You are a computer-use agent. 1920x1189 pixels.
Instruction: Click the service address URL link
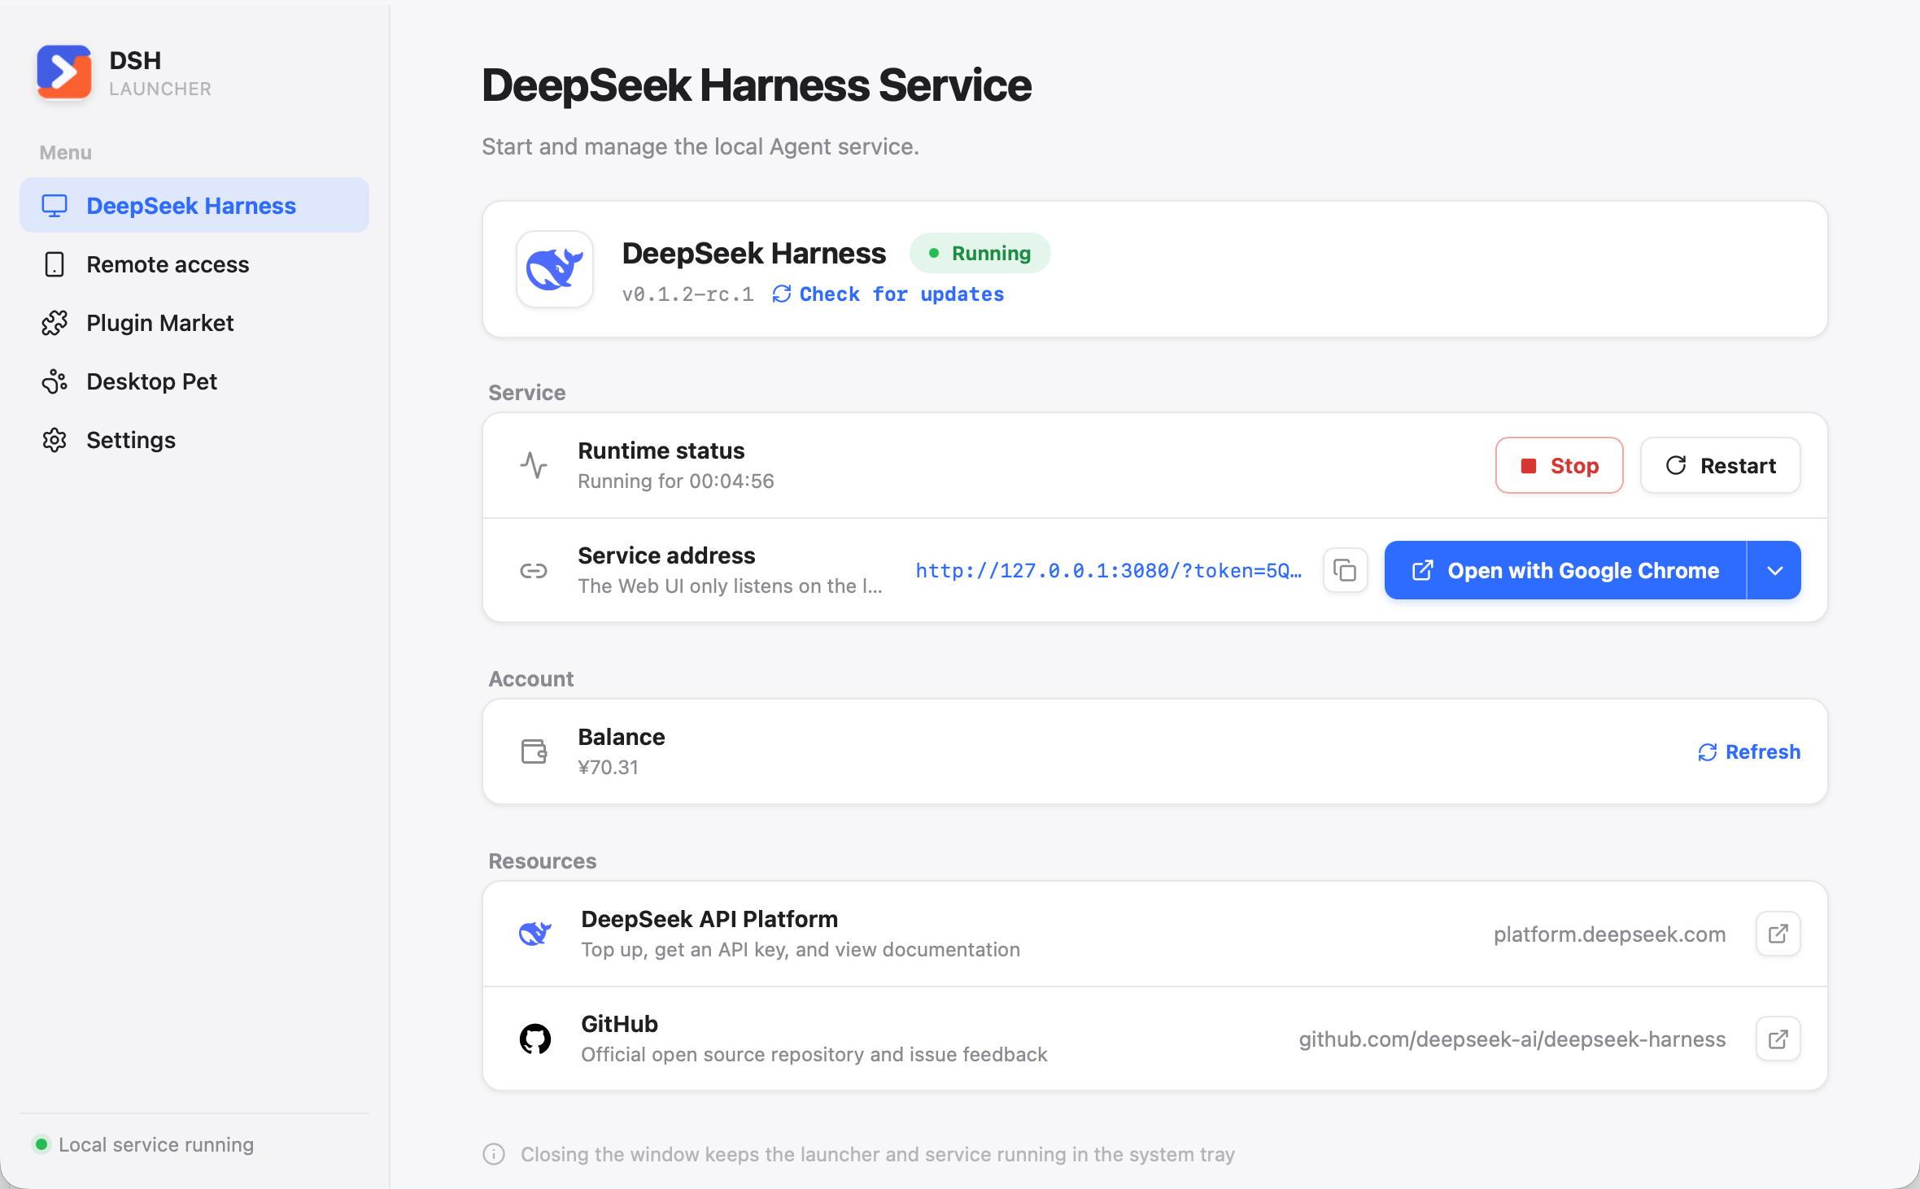1109,571
